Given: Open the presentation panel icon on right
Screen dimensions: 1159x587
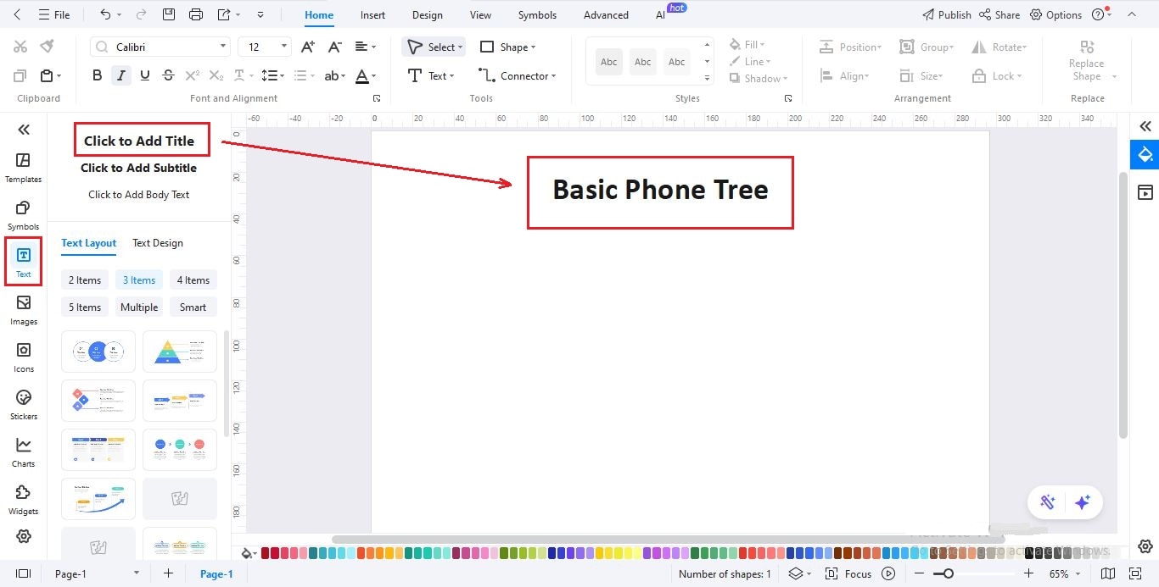Looking at the screenshot, I should click(1145, 192).
